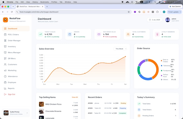Click the Reports chart icon
Image resolution: width=183 pixels, height=119 pixels.
pyautogui.click(x=5, y=88)
